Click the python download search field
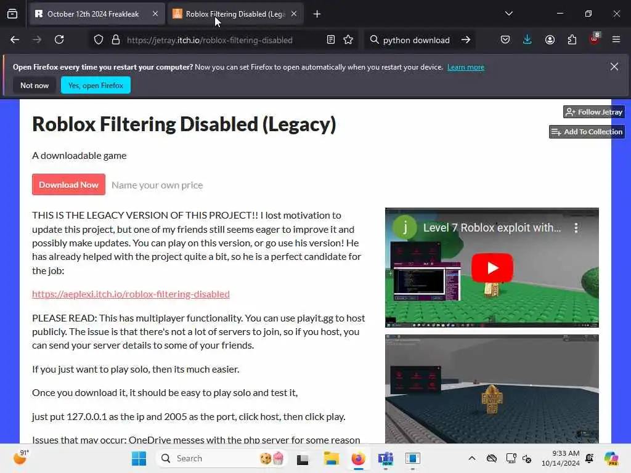This screenshot has width=631, height=473. [416, 40]
